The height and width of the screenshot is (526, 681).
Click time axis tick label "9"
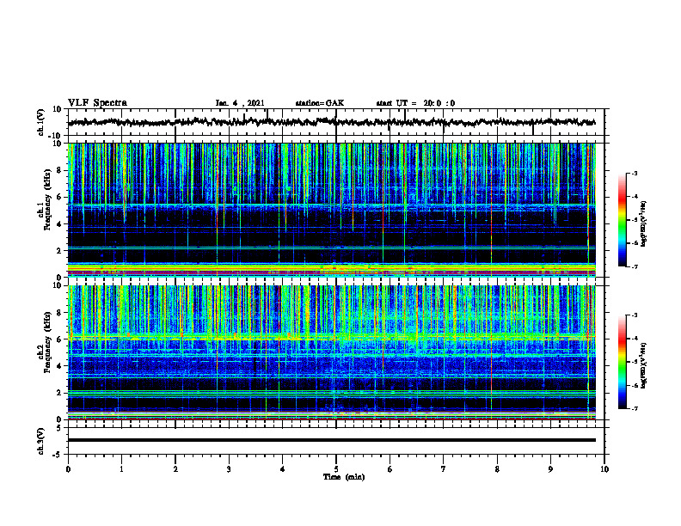pyautogui.click(x=550, y=469)
